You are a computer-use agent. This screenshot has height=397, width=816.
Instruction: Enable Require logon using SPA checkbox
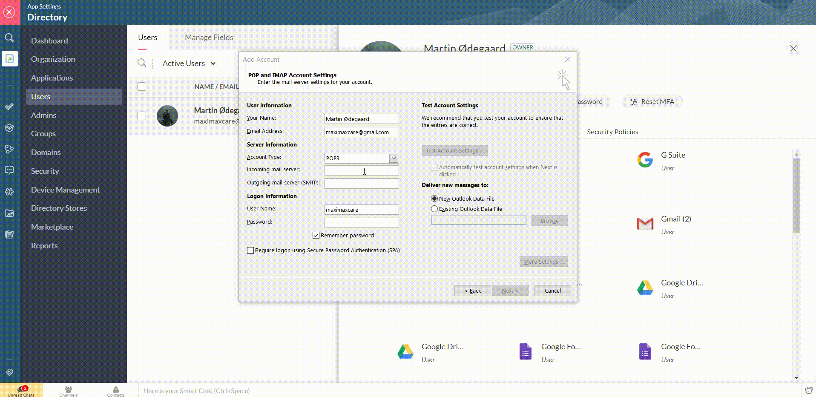click(250, 250)
